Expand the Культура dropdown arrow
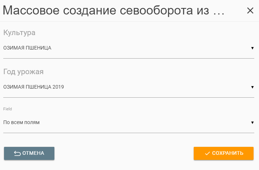 252,48
